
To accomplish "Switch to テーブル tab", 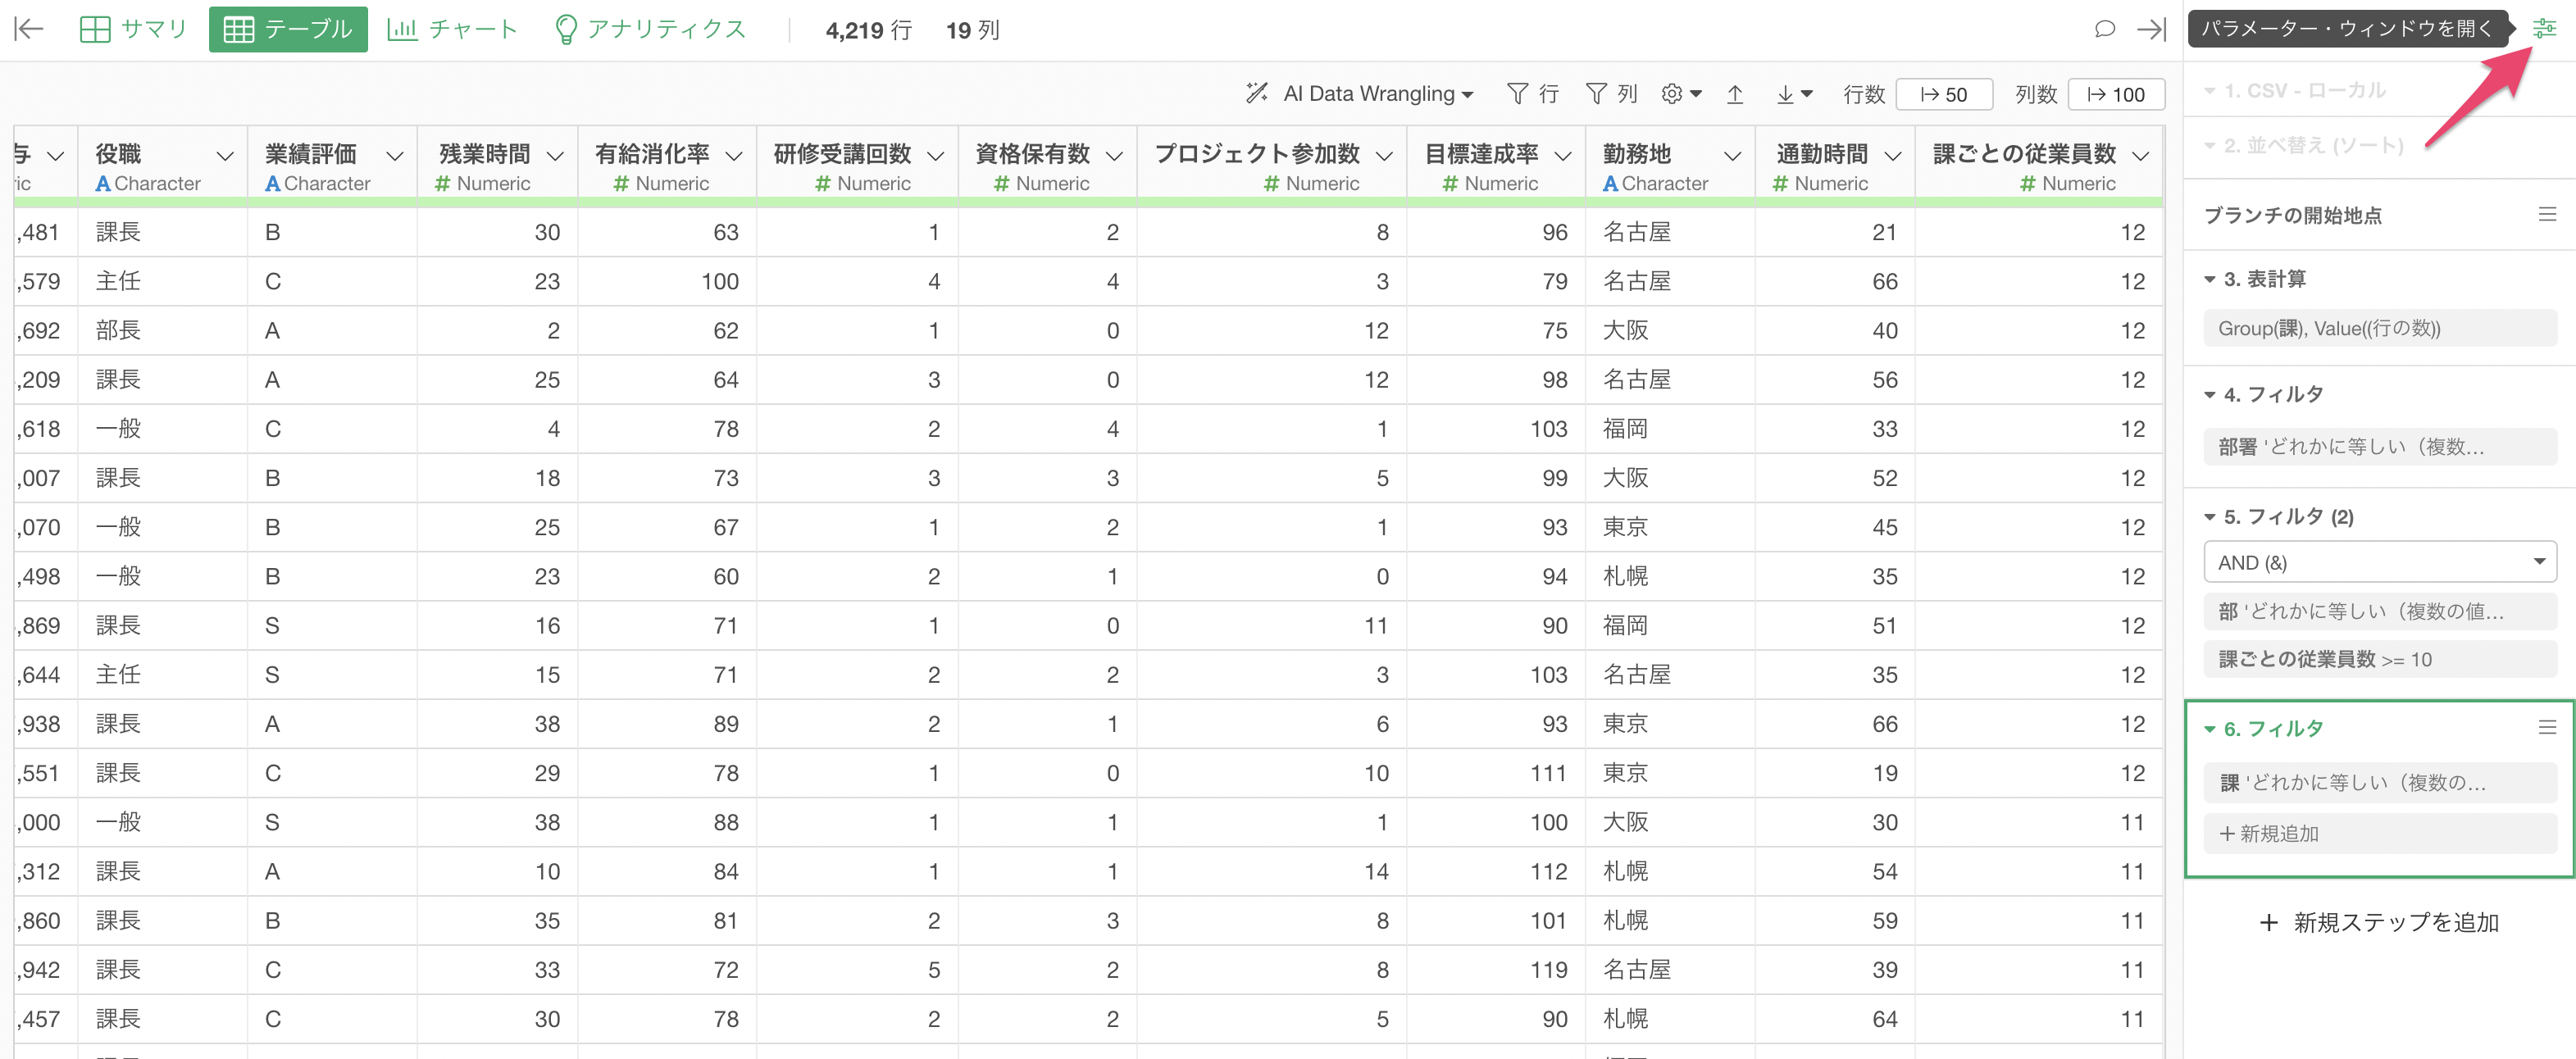I will pyautogui.click(x=288, y=29).
